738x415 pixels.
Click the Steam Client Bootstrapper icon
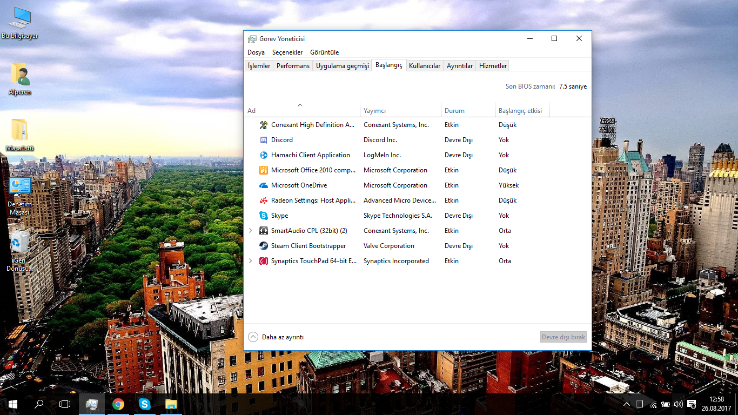(x=264, y=246)
